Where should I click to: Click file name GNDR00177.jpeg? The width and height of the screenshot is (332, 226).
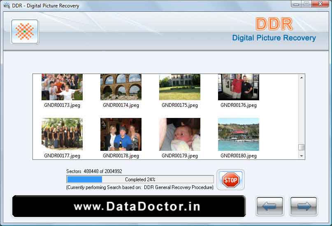pos(62,156)
